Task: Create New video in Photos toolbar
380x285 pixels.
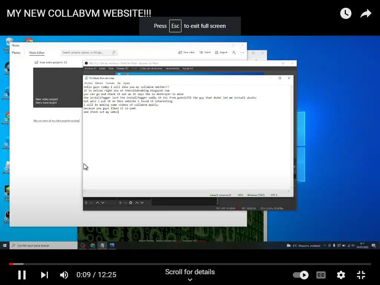Action: click(187, 52)
